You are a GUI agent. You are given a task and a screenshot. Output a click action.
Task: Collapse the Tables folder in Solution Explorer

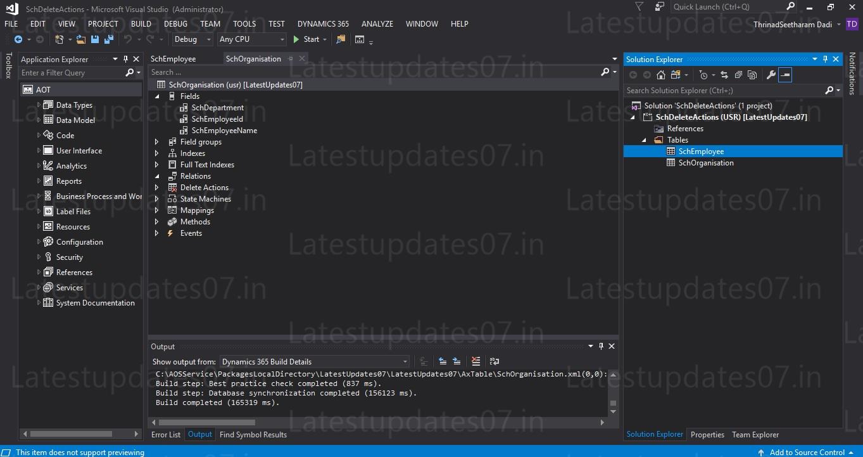point(645,140)
